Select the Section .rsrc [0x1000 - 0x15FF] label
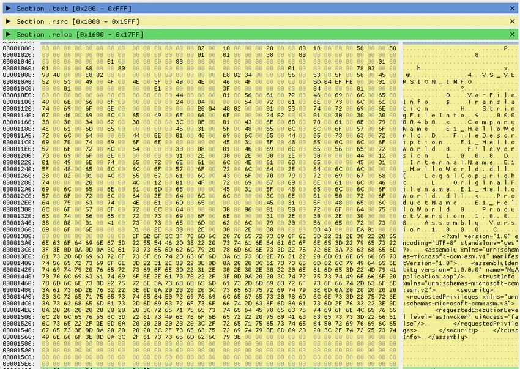 click(x=78, y=21)
